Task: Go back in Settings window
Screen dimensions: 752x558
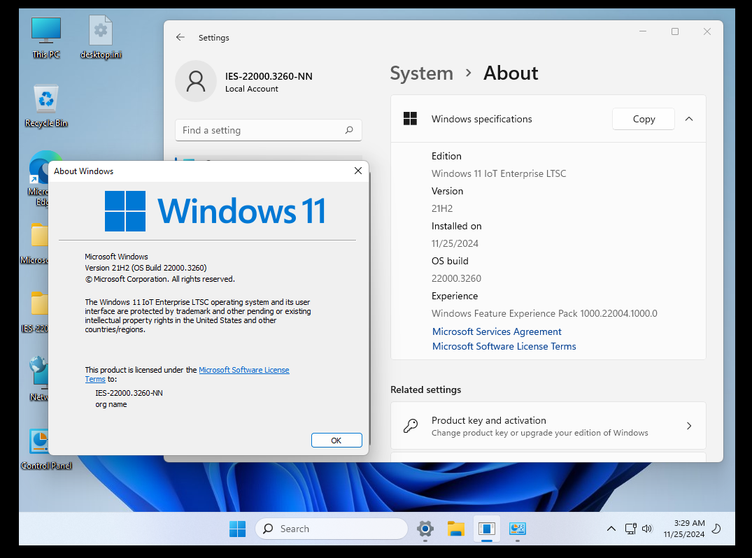Action: pos(180,37)
